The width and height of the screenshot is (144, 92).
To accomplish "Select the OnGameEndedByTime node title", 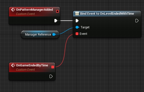I will [x=32, y=65].
